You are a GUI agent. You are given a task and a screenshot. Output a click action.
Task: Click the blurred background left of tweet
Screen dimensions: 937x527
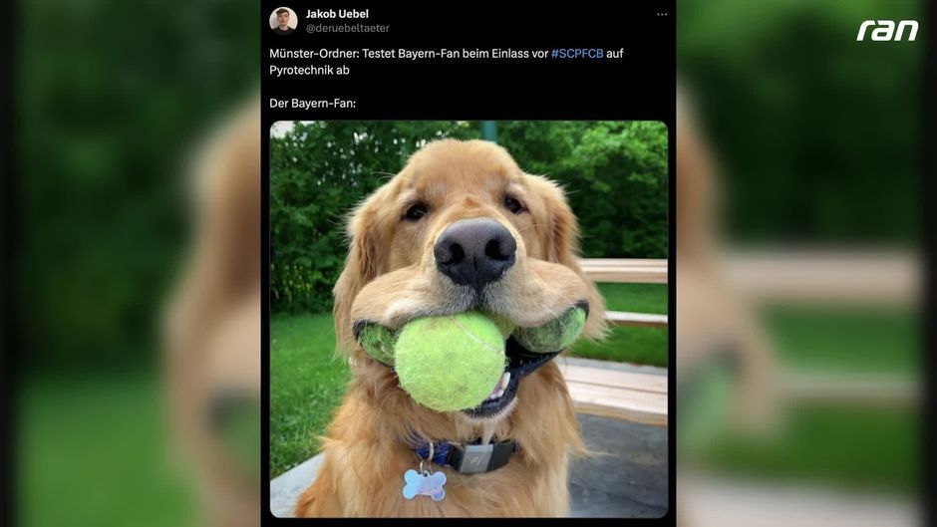point(131,263)
